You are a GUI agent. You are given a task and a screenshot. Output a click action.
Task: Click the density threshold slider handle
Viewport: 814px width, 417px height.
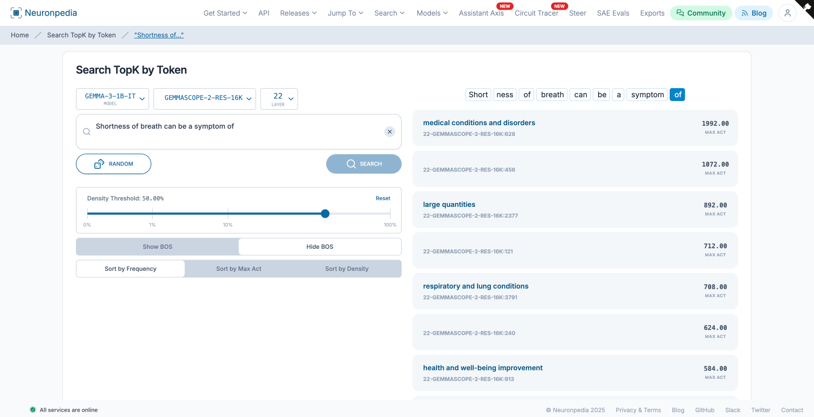[x=325, y=214]
